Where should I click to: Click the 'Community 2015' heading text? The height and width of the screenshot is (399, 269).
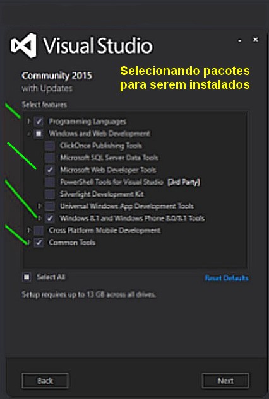coord(57,76)
